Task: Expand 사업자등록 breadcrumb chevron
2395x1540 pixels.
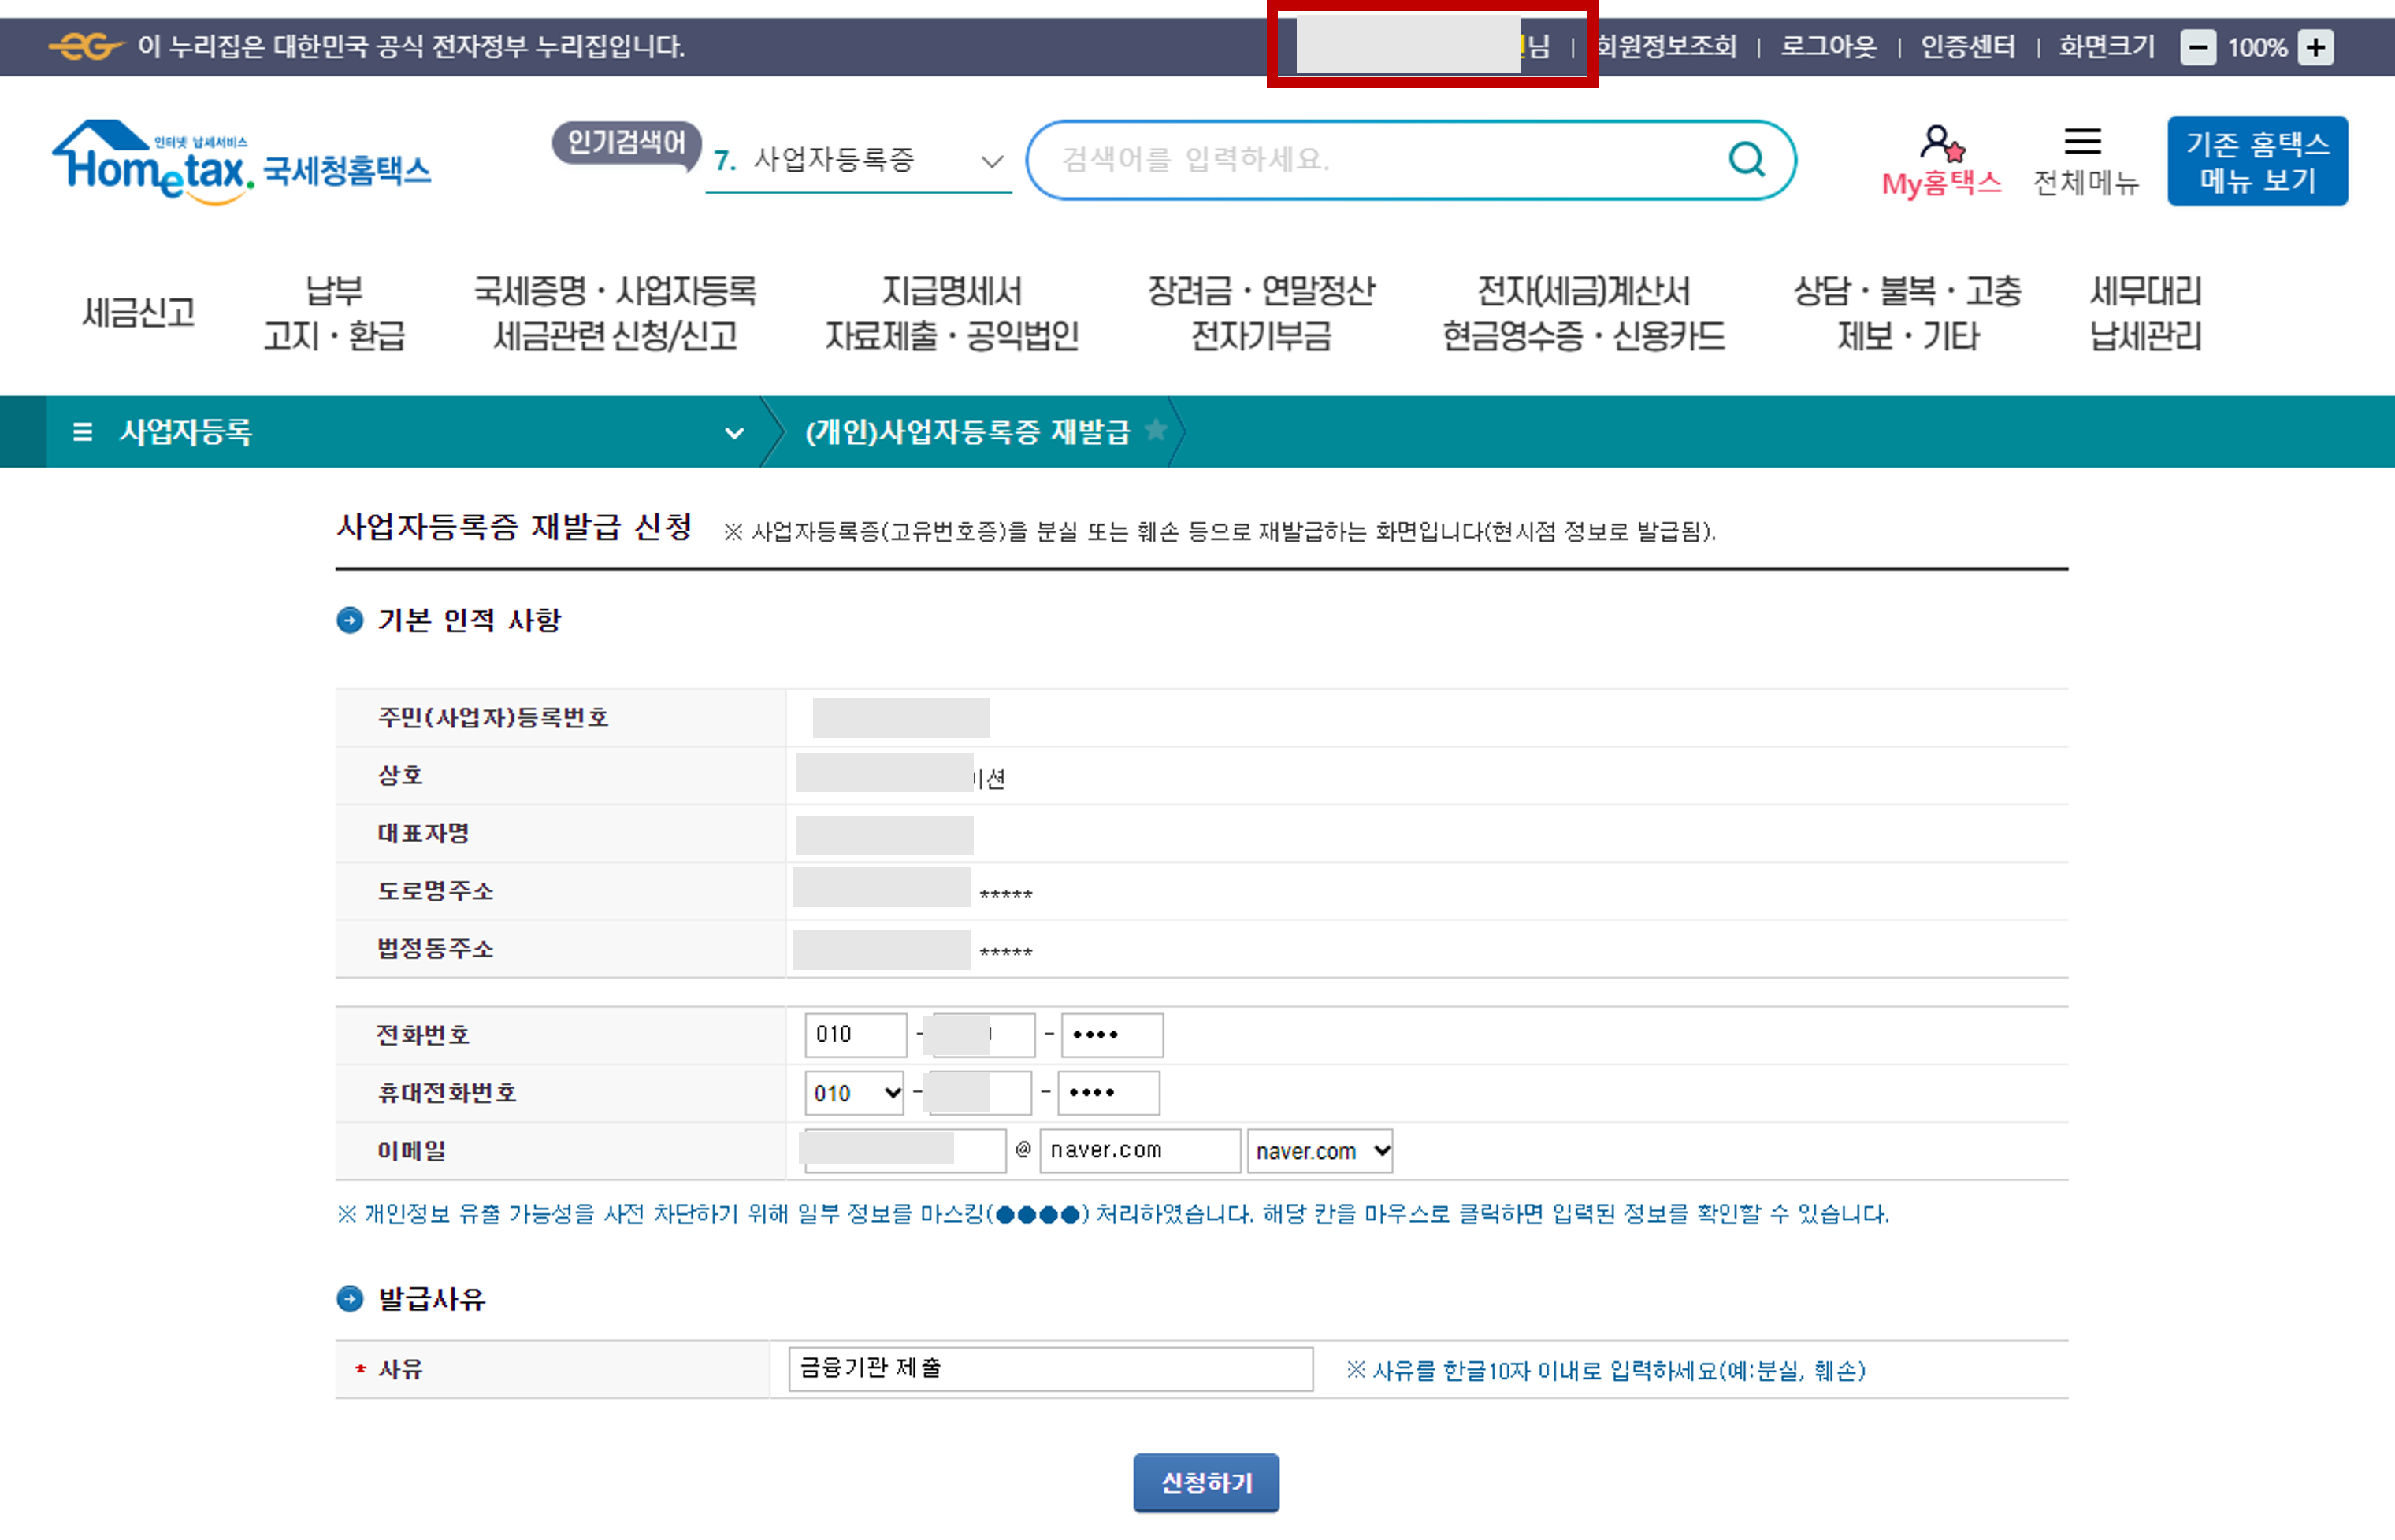Action: (x=734, y=433)
